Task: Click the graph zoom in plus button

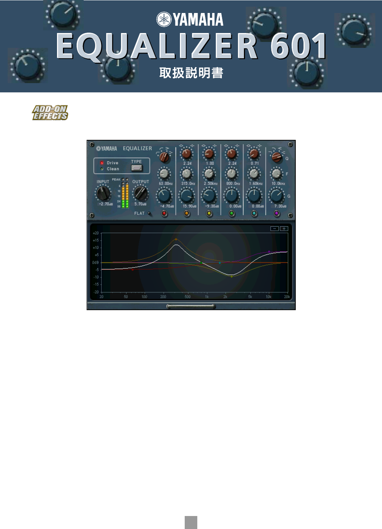Action: click(284, 229)
